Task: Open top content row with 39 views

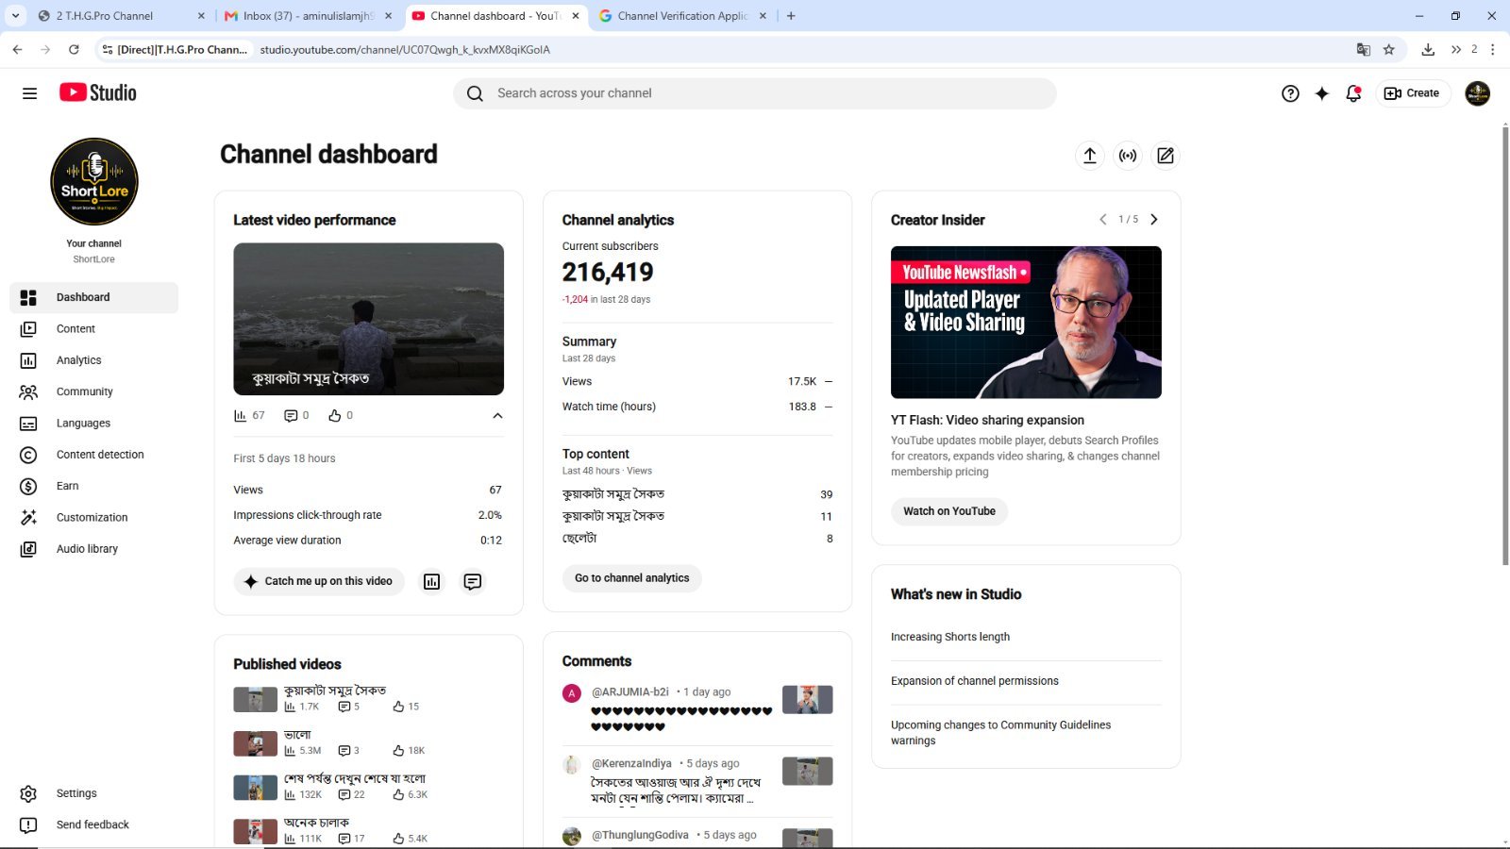Action: 697,494
